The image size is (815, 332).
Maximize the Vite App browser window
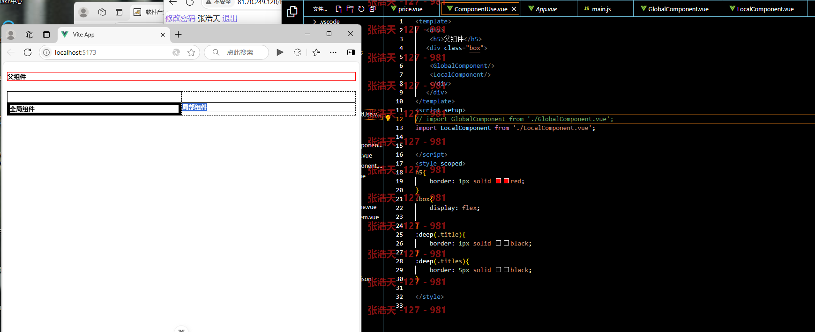point(329,34)
